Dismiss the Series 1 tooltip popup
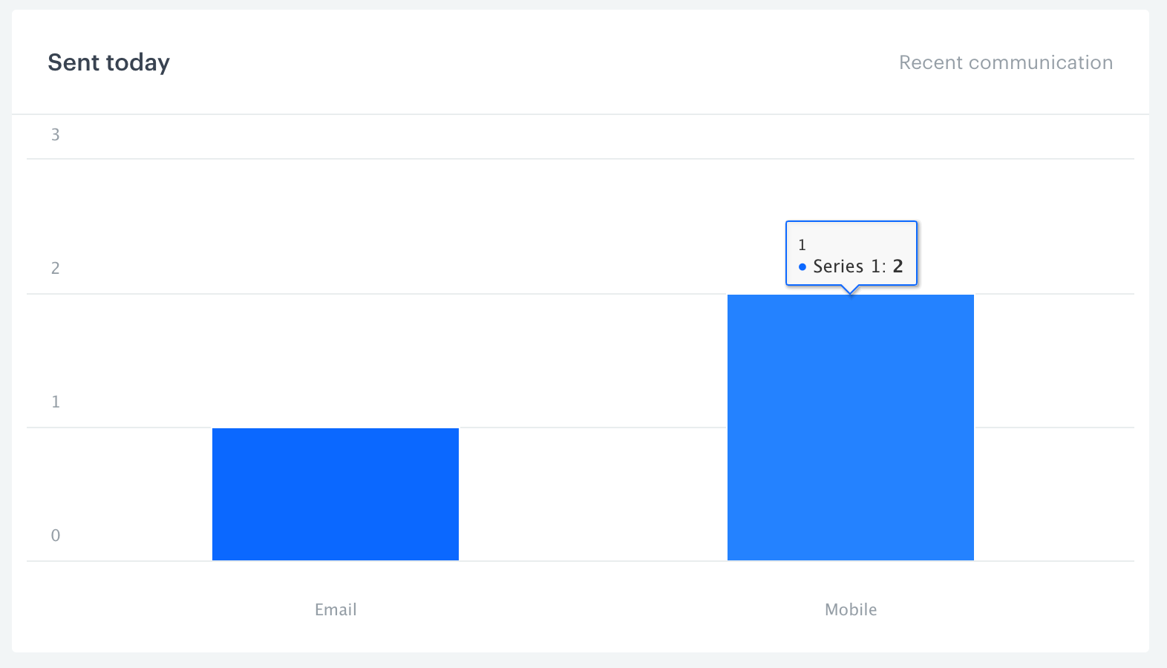 pos(851,252)
